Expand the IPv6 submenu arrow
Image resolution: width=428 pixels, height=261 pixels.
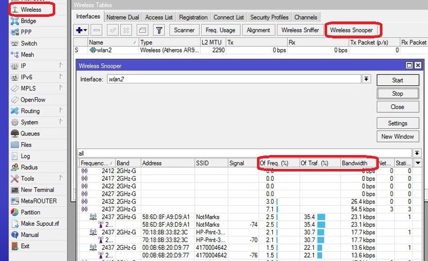tap(61, 76)
